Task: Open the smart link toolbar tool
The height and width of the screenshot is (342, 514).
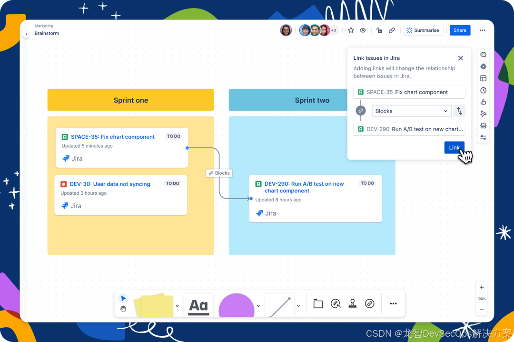Action: tap(369, 304)
